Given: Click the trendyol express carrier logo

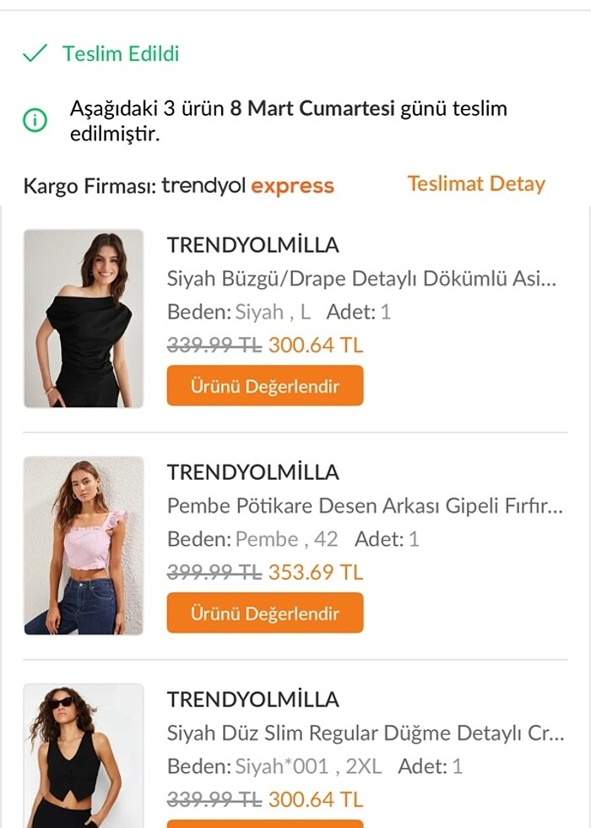Looking at the screenshot, I should [x=248, y=186].
